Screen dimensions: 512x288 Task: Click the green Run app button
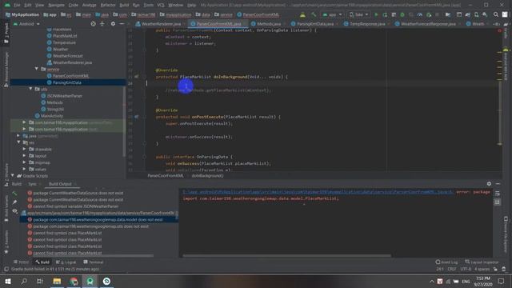coord(376,14)
